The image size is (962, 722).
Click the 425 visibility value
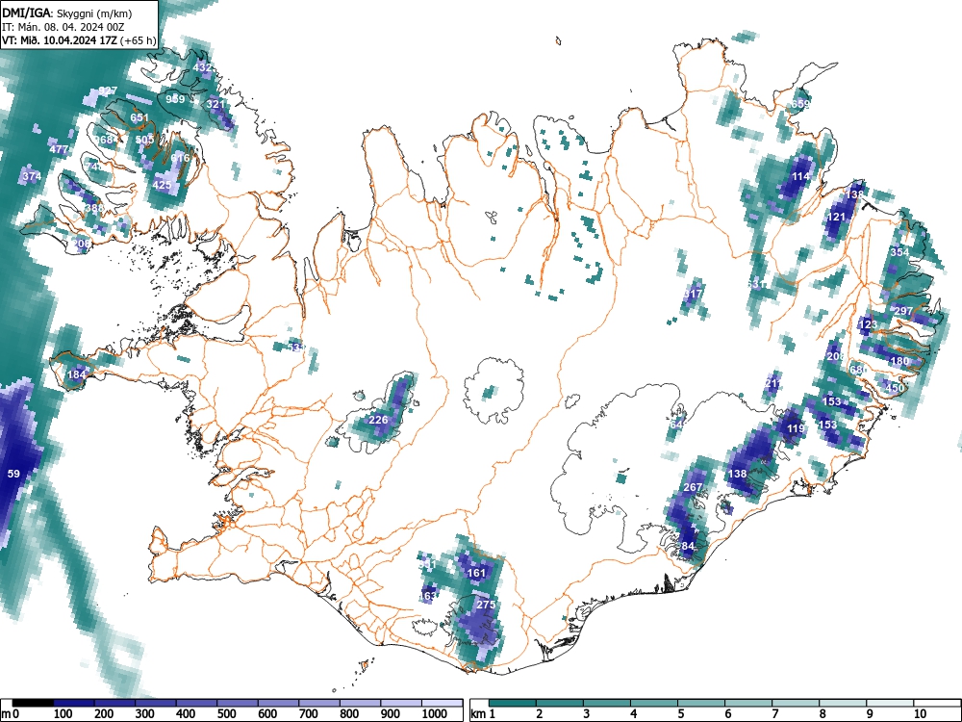pos(162,185)
